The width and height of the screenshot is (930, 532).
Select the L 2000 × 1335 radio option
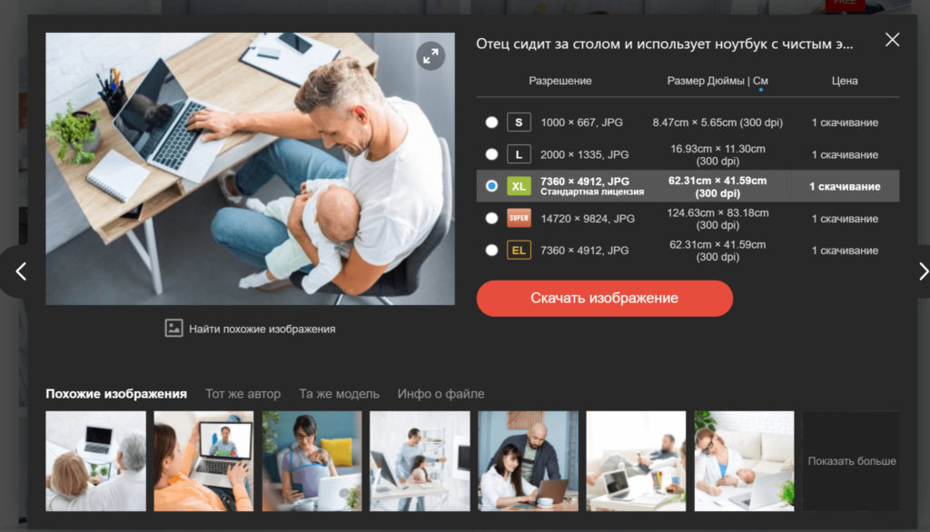(491, 154)
